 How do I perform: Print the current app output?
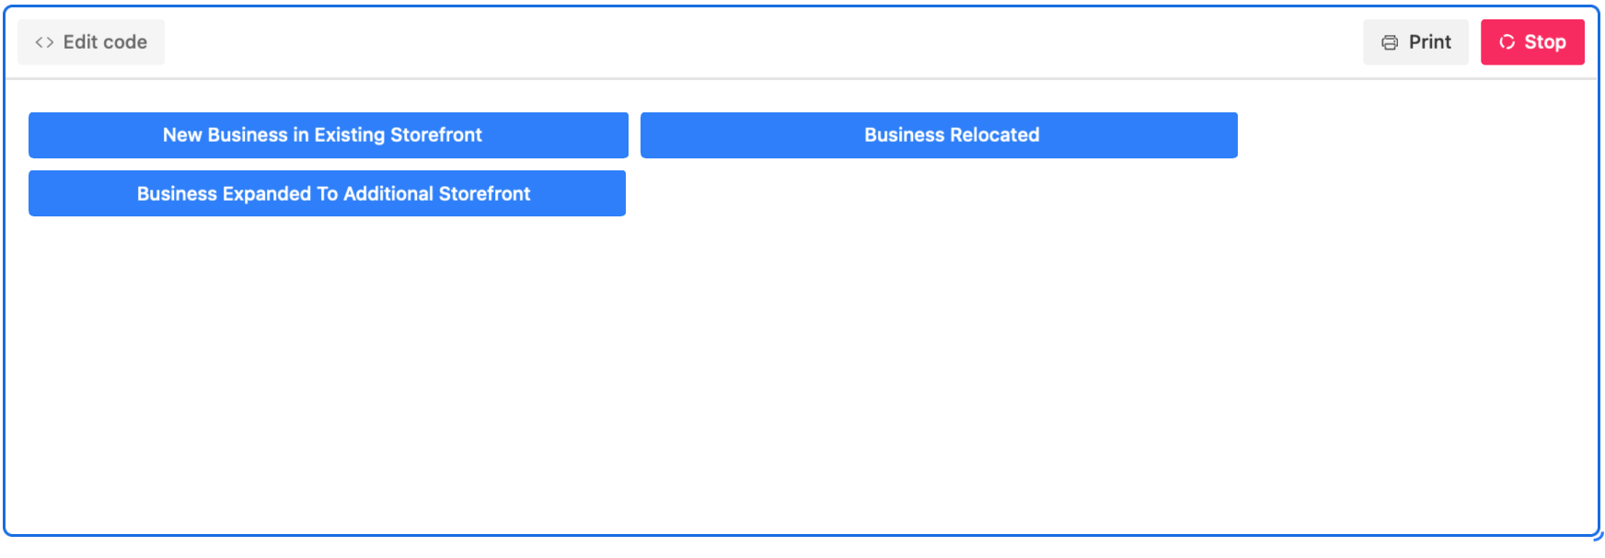coord(1415,42)
